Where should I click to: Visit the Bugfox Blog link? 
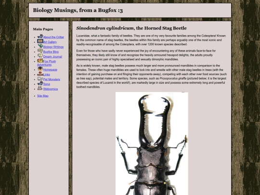(51, 52)
